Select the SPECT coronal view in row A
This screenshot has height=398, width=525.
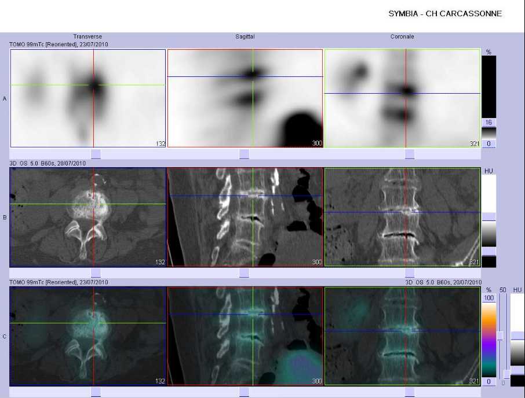[402, 98]
